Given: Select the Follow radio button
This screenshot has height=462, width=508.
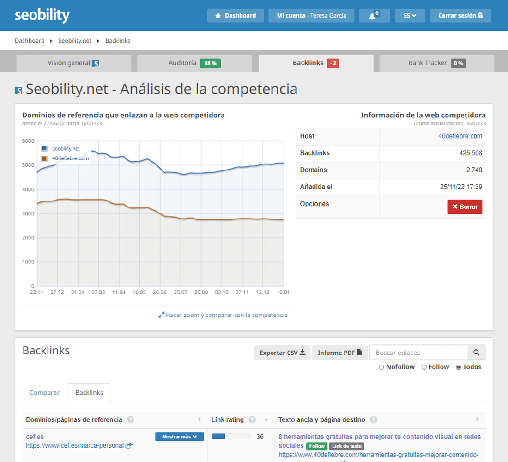Looking at the screenshot, I should [424, 367].
